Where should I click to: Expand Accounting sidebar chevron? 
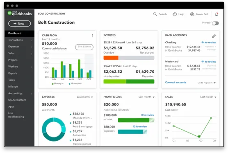(x=32, y=94)
